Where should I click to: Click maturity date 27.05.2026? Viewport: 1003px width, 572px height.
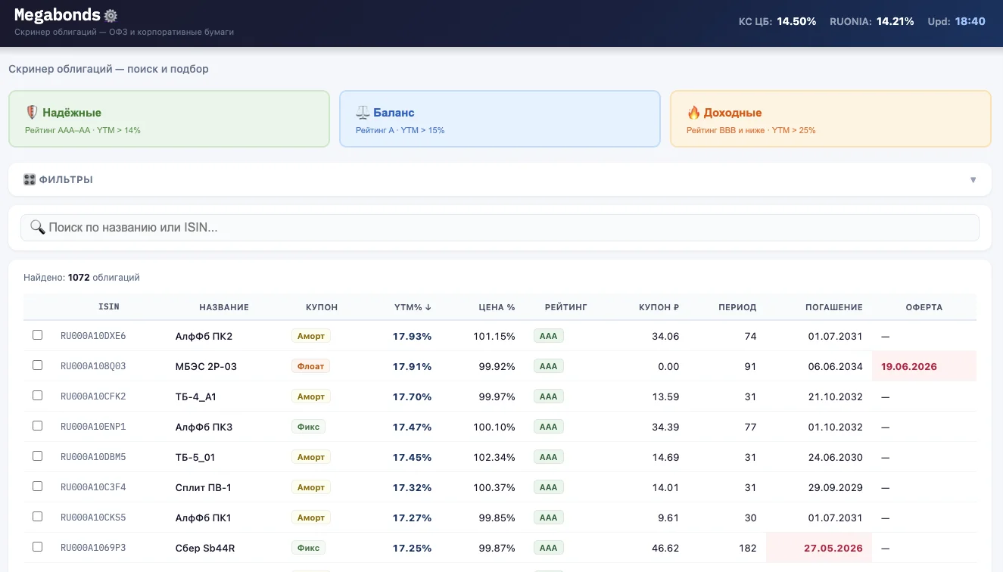[833, 548]
